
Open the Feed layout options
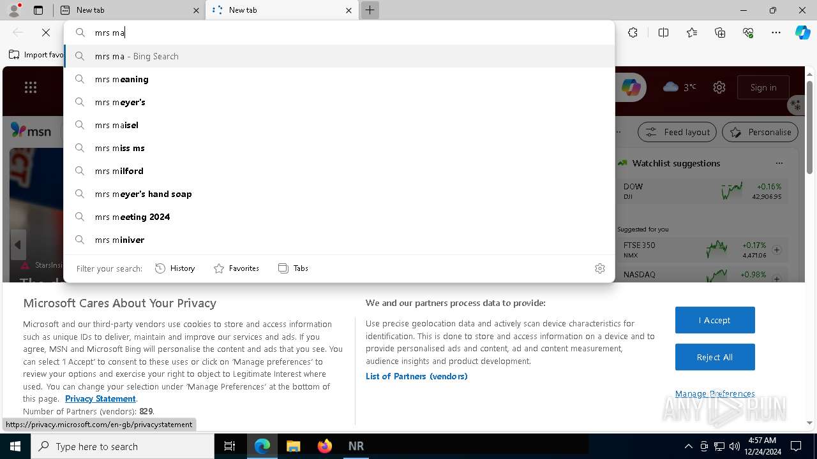tap(677, 132)
